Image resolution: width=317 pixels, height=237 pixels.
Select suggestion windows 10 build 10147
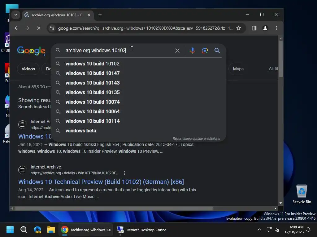(x=138, y=73)
